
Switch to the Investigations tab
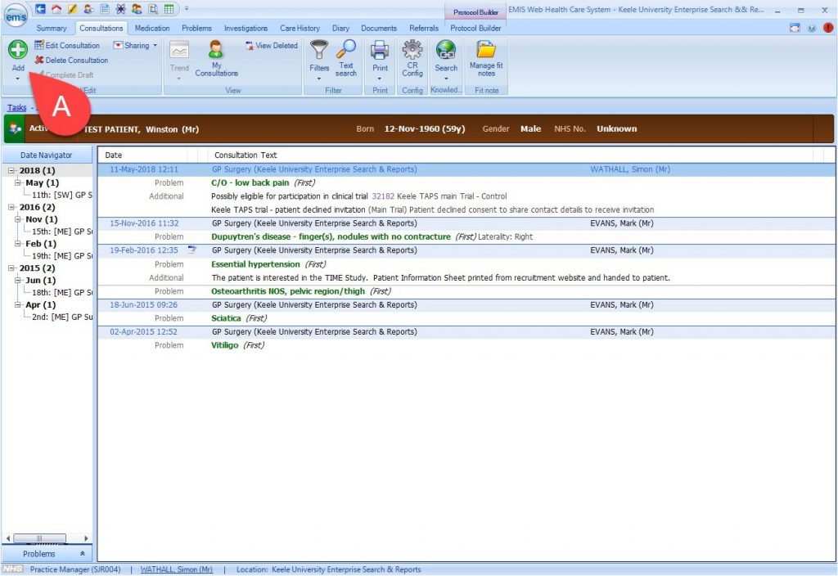pyautogui.click(x=246, y=29)
